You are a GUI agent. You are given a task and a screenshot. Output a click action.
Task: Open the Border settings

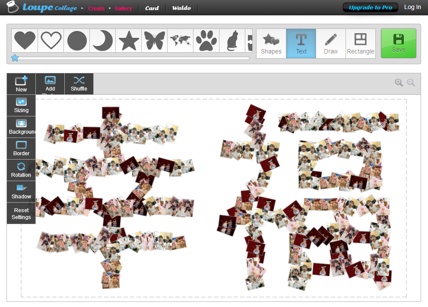click(x=21, y=148)
